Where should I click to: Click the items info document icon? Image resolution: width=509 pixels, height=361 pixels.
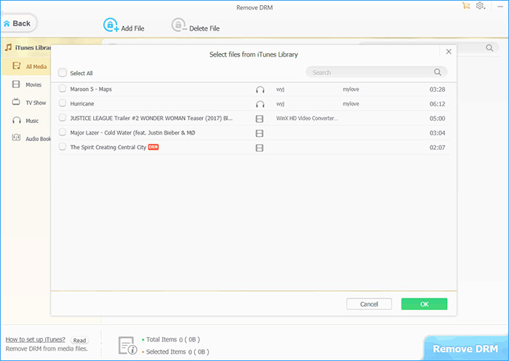(127, 346)
